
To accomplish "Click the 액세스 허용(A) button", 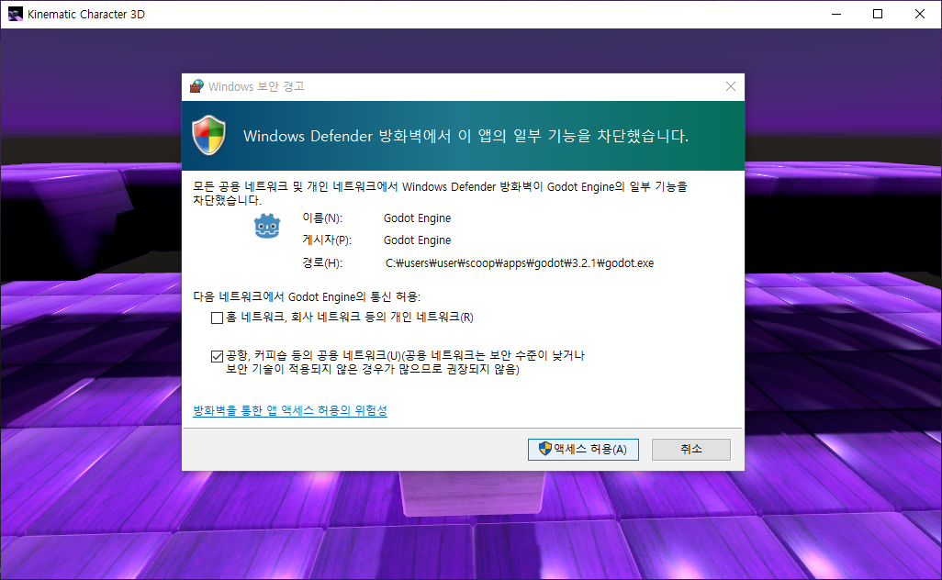I will (x=583, y=449).
